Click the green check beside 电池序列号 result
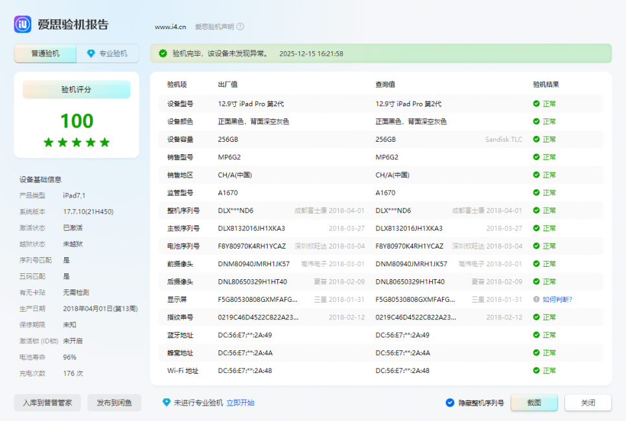Viewport: 626px width, 421px height. point(536,246)
